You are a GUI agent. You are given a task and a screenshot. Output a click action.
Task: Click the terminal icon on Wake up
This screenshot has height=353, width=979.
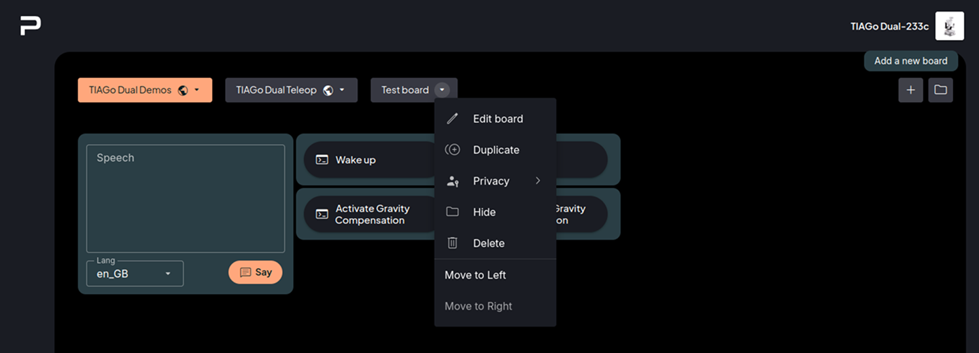(322, 160)
